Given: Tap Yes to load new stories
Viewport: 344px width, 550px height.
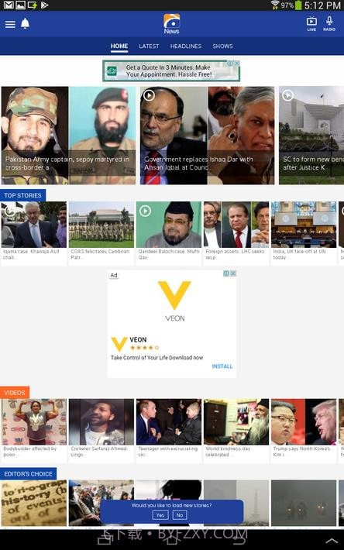Looking at the screenshot, I should tap(160, 515).
